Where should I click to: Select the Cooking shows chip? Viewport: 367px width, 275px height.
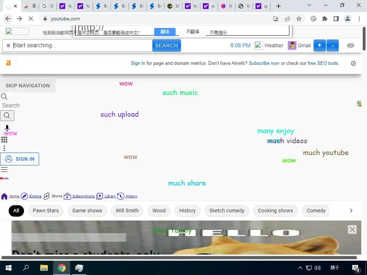[x=275, y=211]
